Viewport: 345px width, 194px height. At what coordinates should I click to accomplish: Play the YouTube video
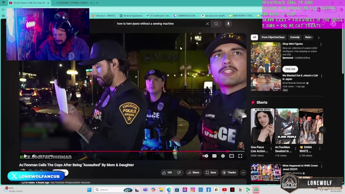(x=25, y=156)
